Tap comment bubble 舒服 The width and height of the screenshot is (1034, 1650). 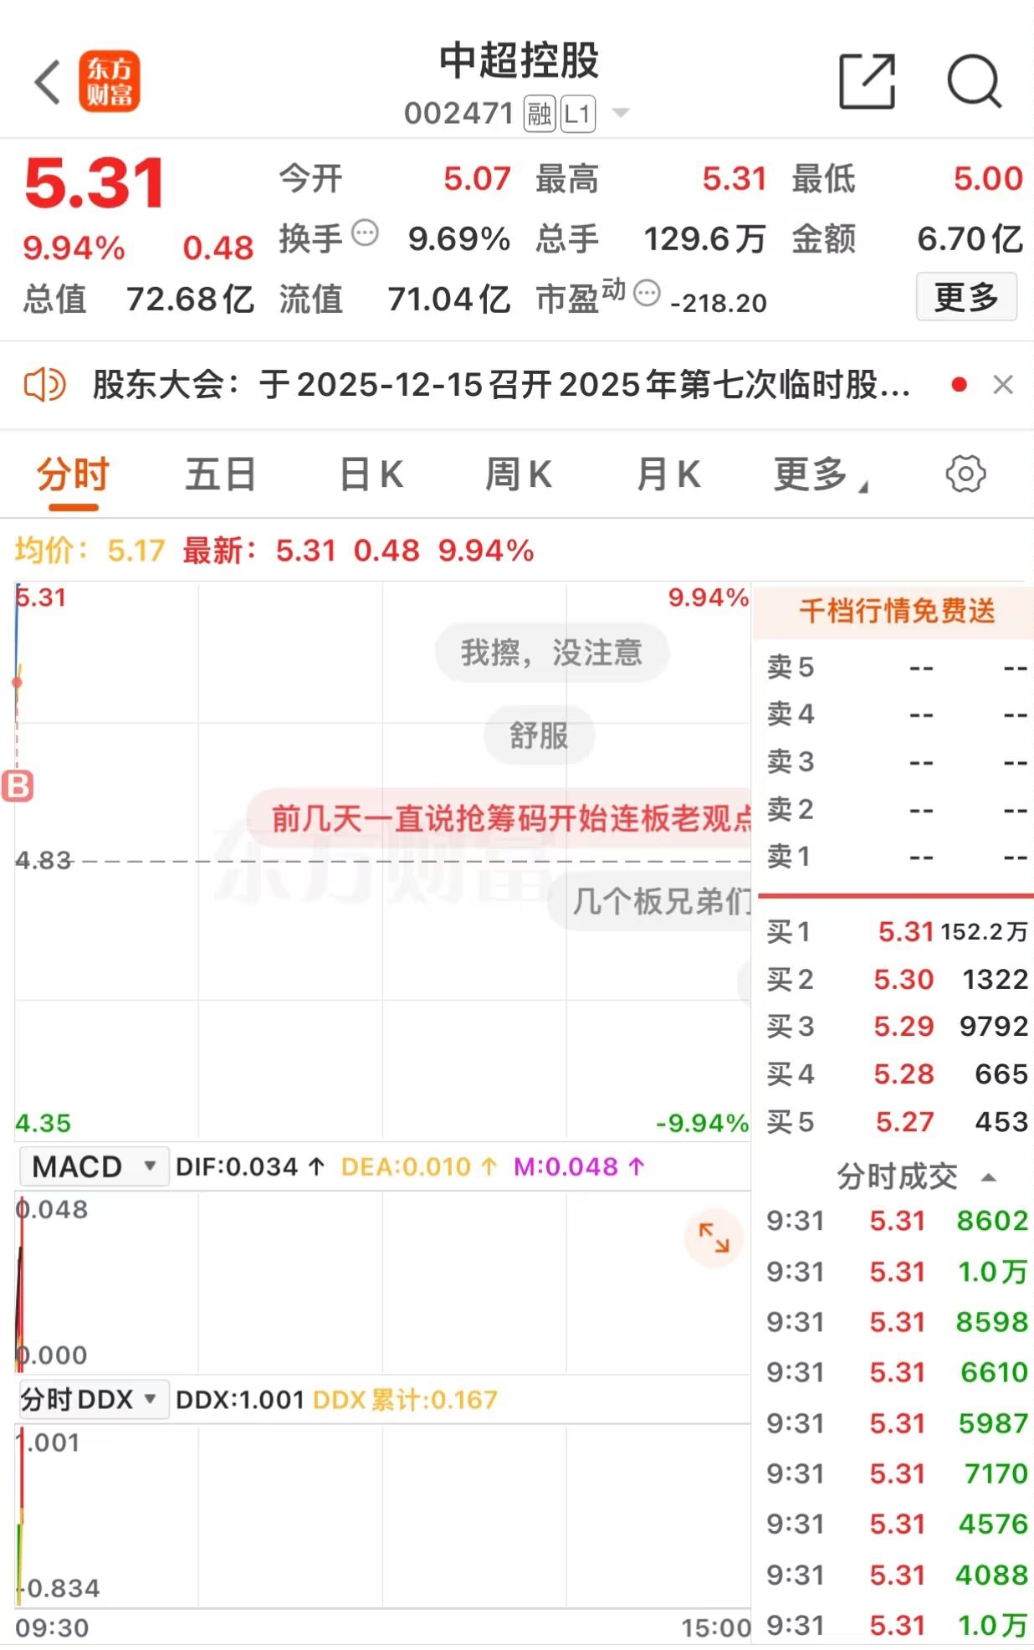point(539,735)
